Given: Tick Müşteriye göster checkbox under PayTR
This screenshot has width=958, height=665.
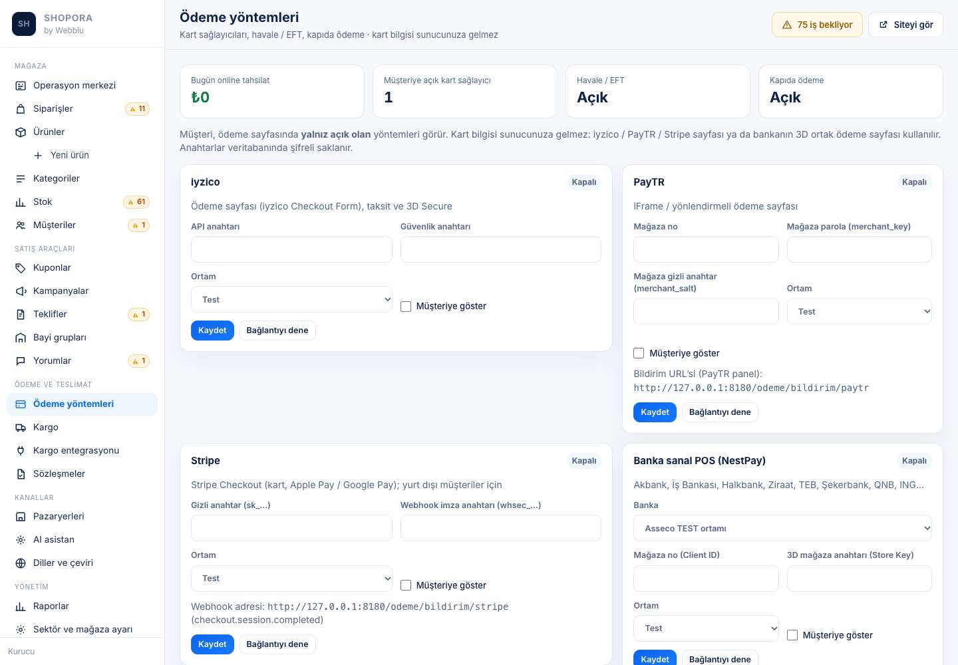Looking at the screenshot, I should (639, 353).
